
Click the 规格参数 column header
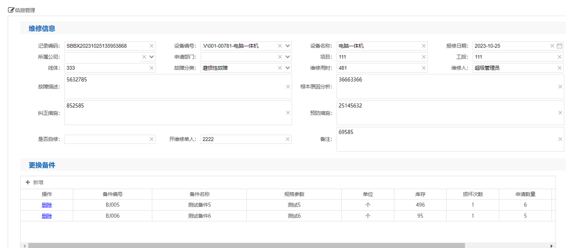coord(294,194)
